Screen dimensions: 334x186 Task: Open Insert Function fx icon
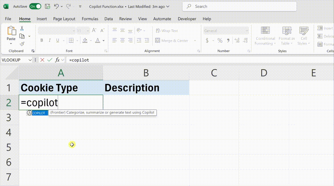(57, 60)
